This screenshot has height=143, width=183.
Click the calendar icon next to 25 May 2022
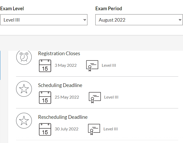click(45, 98)
